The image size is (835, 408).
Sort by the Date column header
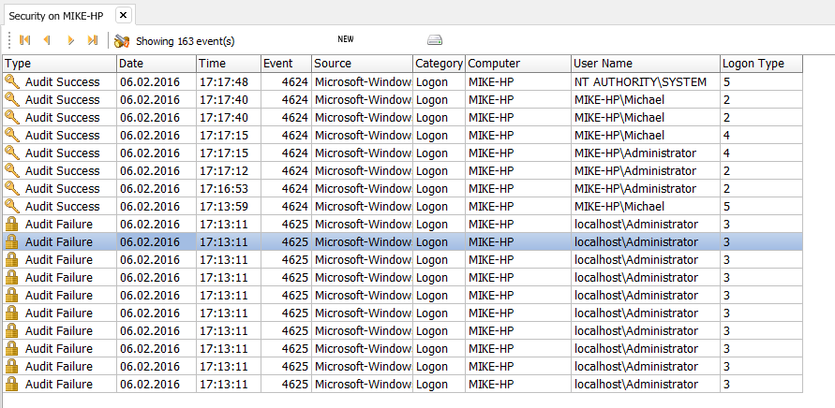(157, 64)
